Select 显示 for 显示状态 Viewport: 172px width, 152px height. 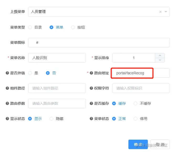[x=30, y=119]
